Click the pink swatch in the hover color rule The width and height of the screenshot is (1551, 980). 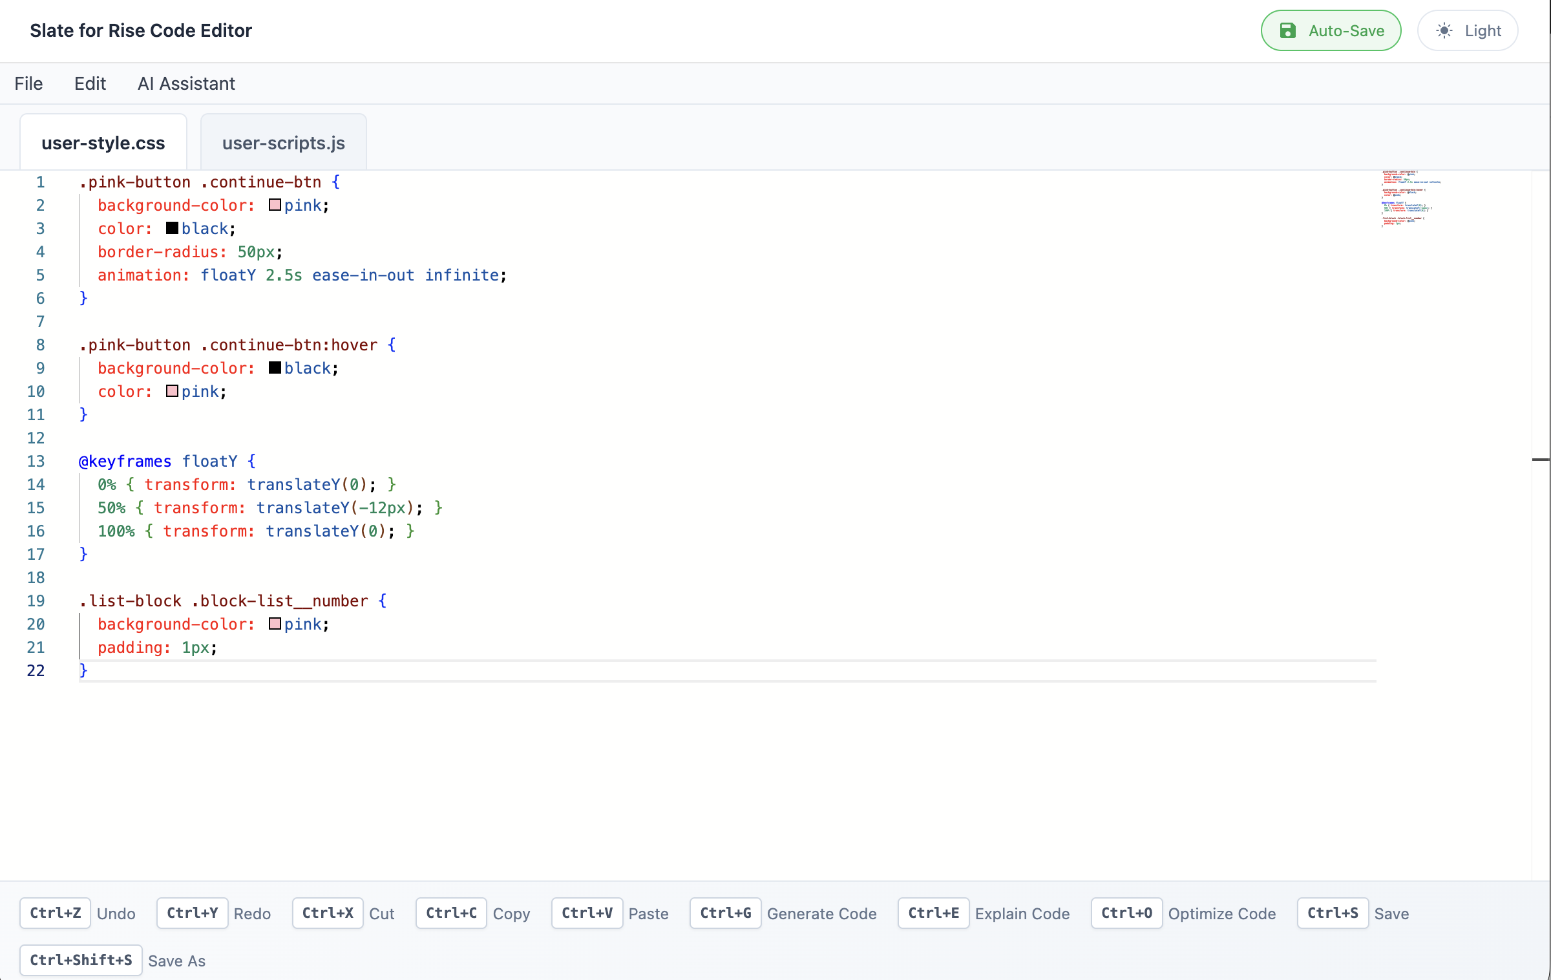coord(171,391)
